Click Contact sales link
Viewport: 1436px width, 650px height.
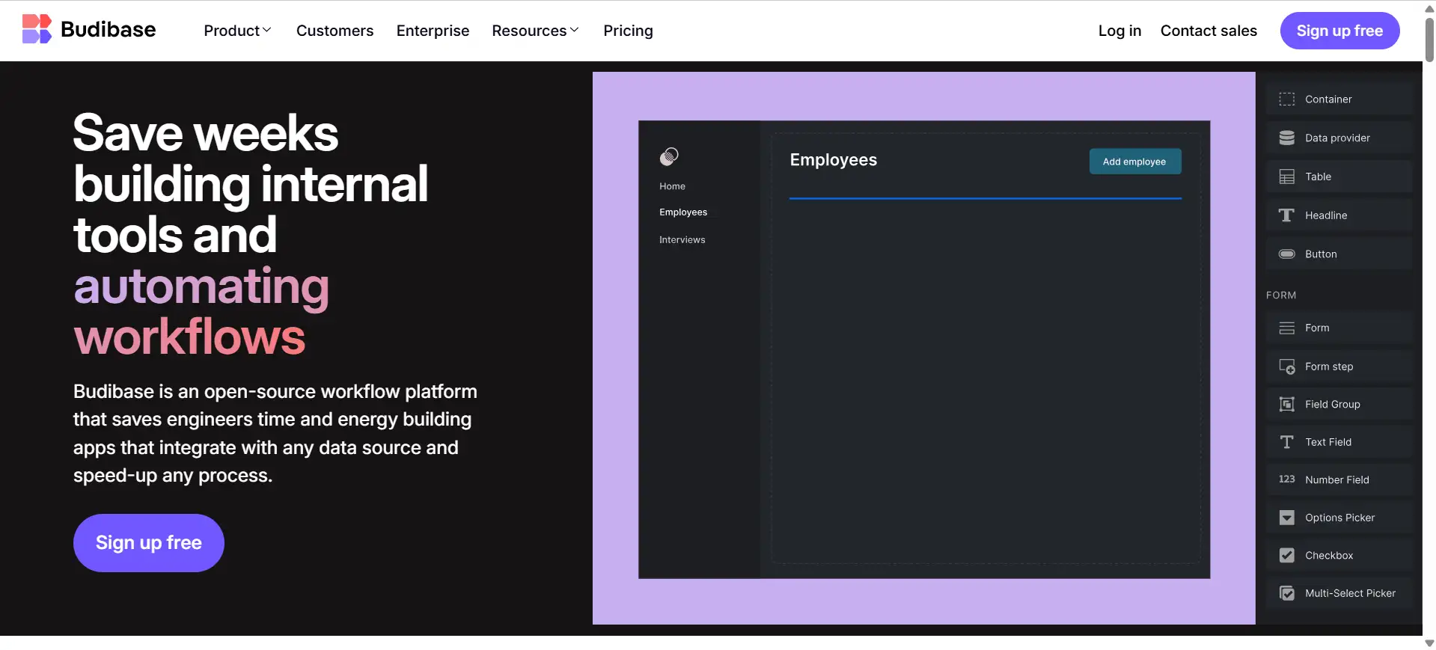point(1209,31)
